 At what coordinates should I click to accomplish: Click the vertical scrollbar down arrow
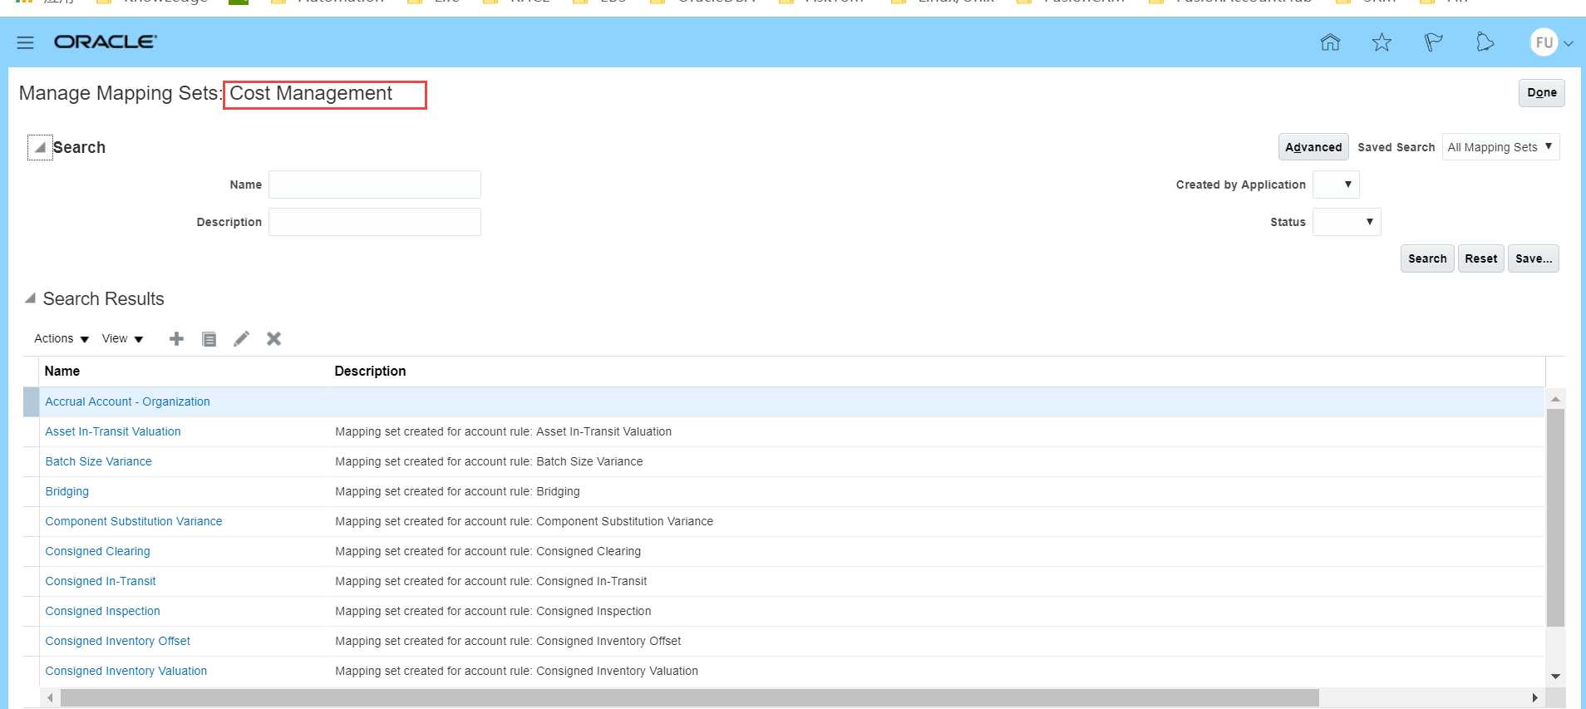pyautogui.click(x=1555, y=677)
